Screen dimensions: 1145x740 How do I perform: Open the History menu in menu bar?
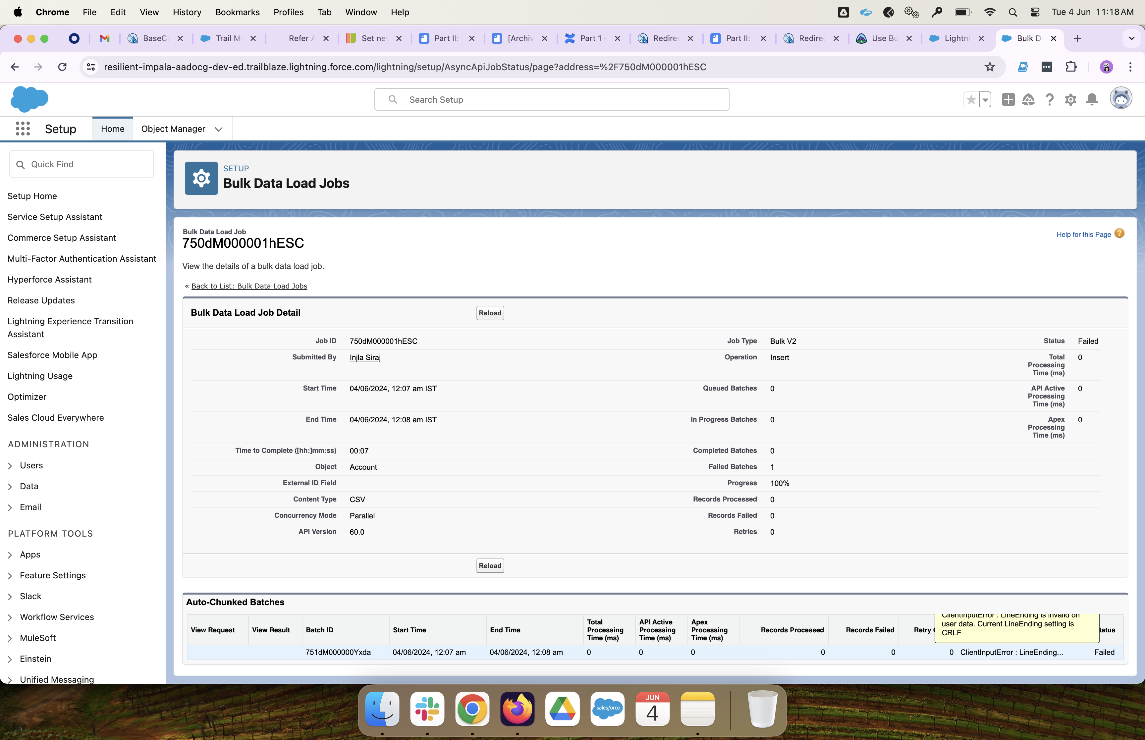tap(187, 12)
